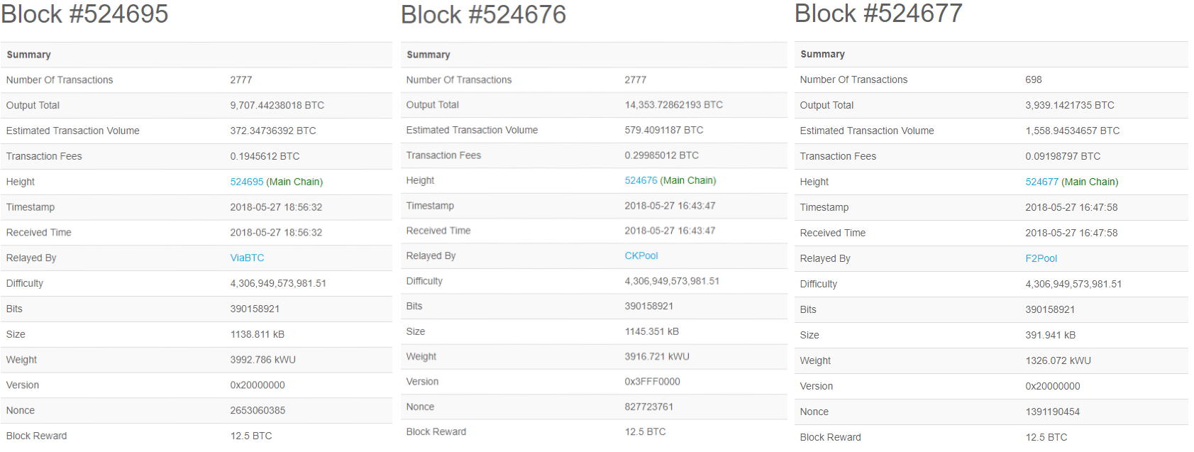1194x452 pixels.
Task: Click weight 3992.786 kWU value
Action: pyautogui.click(x=262, y=360)
